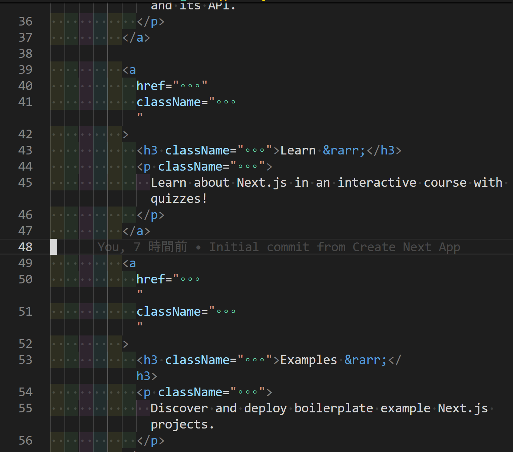Click line number 36 in the gutter

click(26, 21)
